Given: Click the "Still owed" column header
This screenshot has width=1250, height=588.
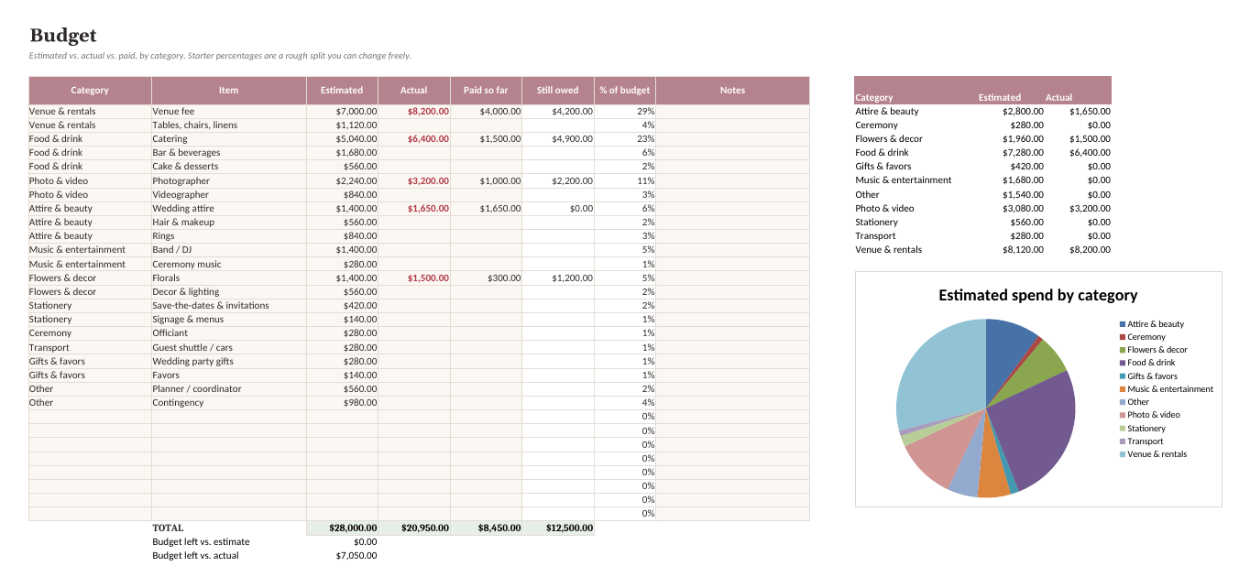Looking at the screenshot, I should [558, 91].
